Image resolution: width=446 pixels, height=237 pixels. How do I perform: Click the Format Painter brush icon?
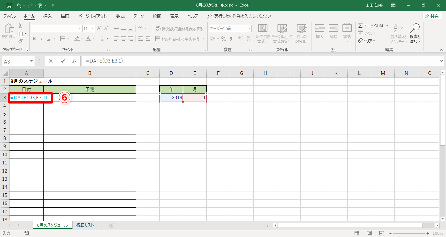(20, 41)
